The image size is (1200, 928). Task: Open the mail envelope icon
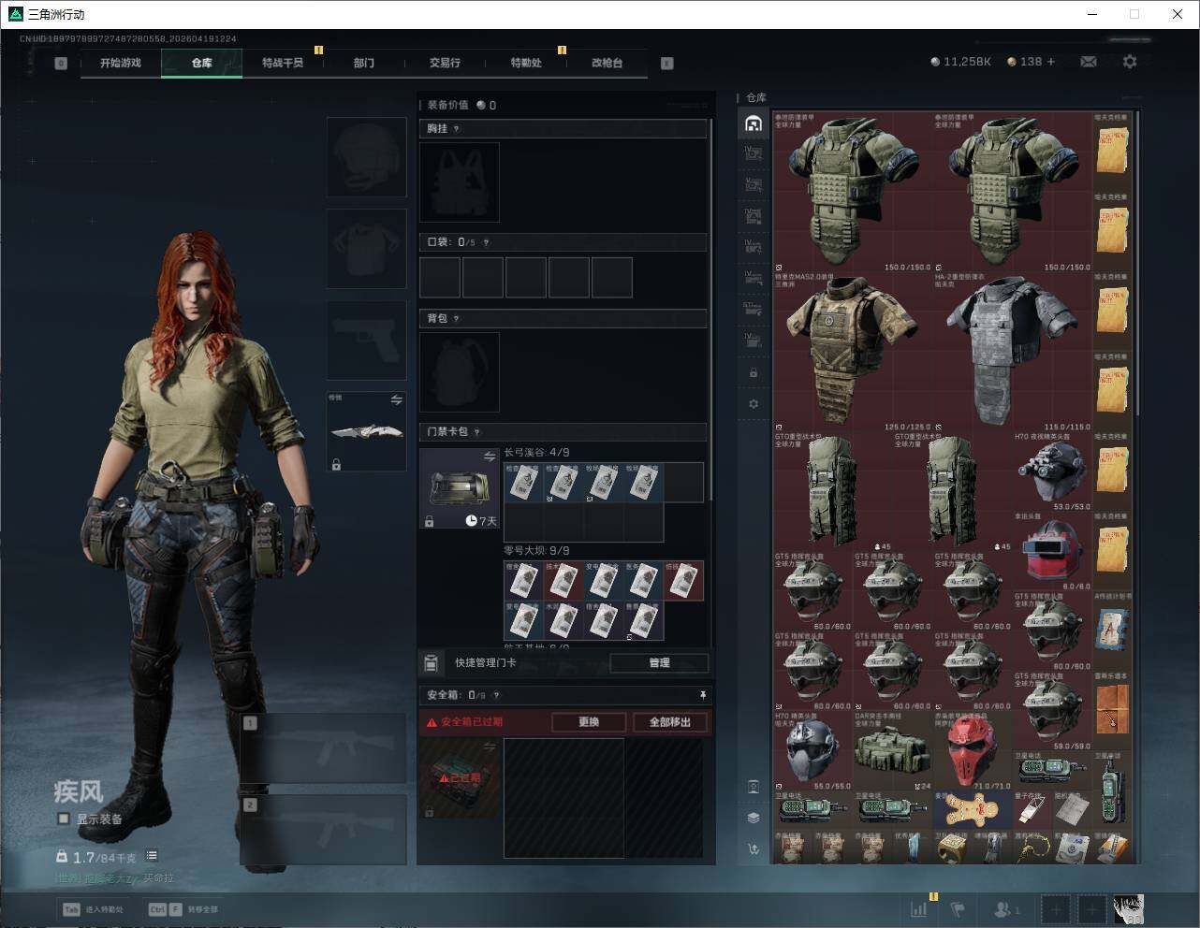(x=1089, y=62)
